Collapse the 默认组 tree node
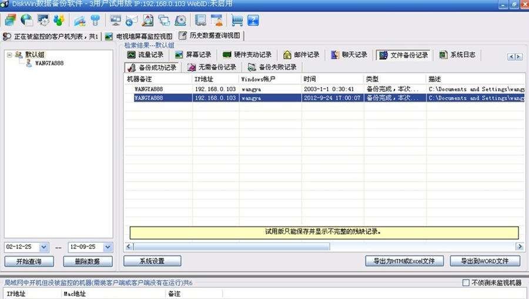 tap(9, 55)
